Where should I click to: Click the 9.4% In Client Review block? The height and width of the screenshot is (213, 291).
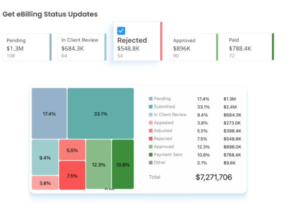pyautogui.click(x=45, y=157)
